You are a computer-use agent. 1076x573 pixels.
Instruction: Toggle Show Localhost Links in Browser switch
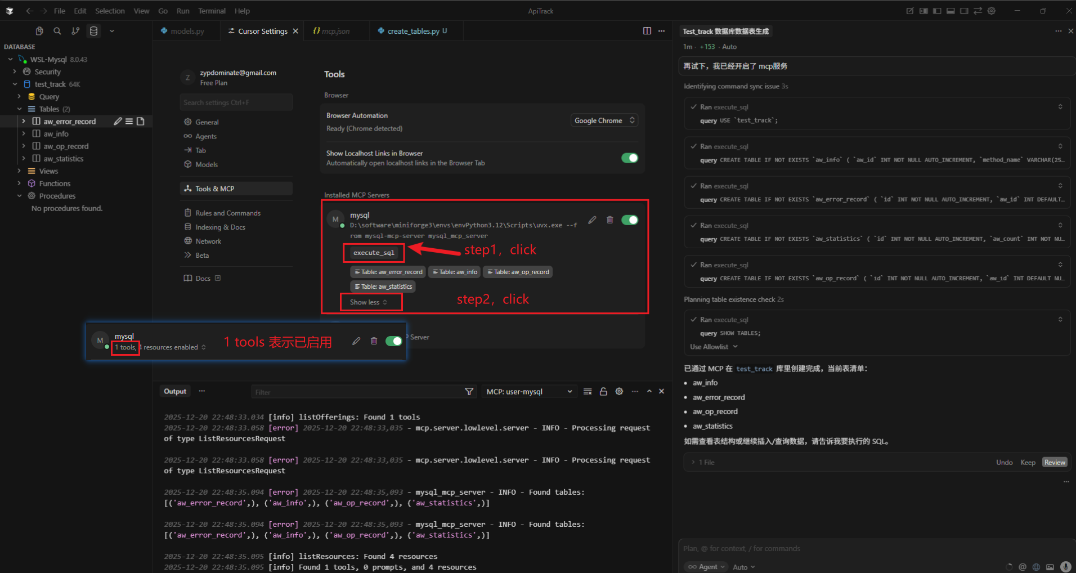629,158
